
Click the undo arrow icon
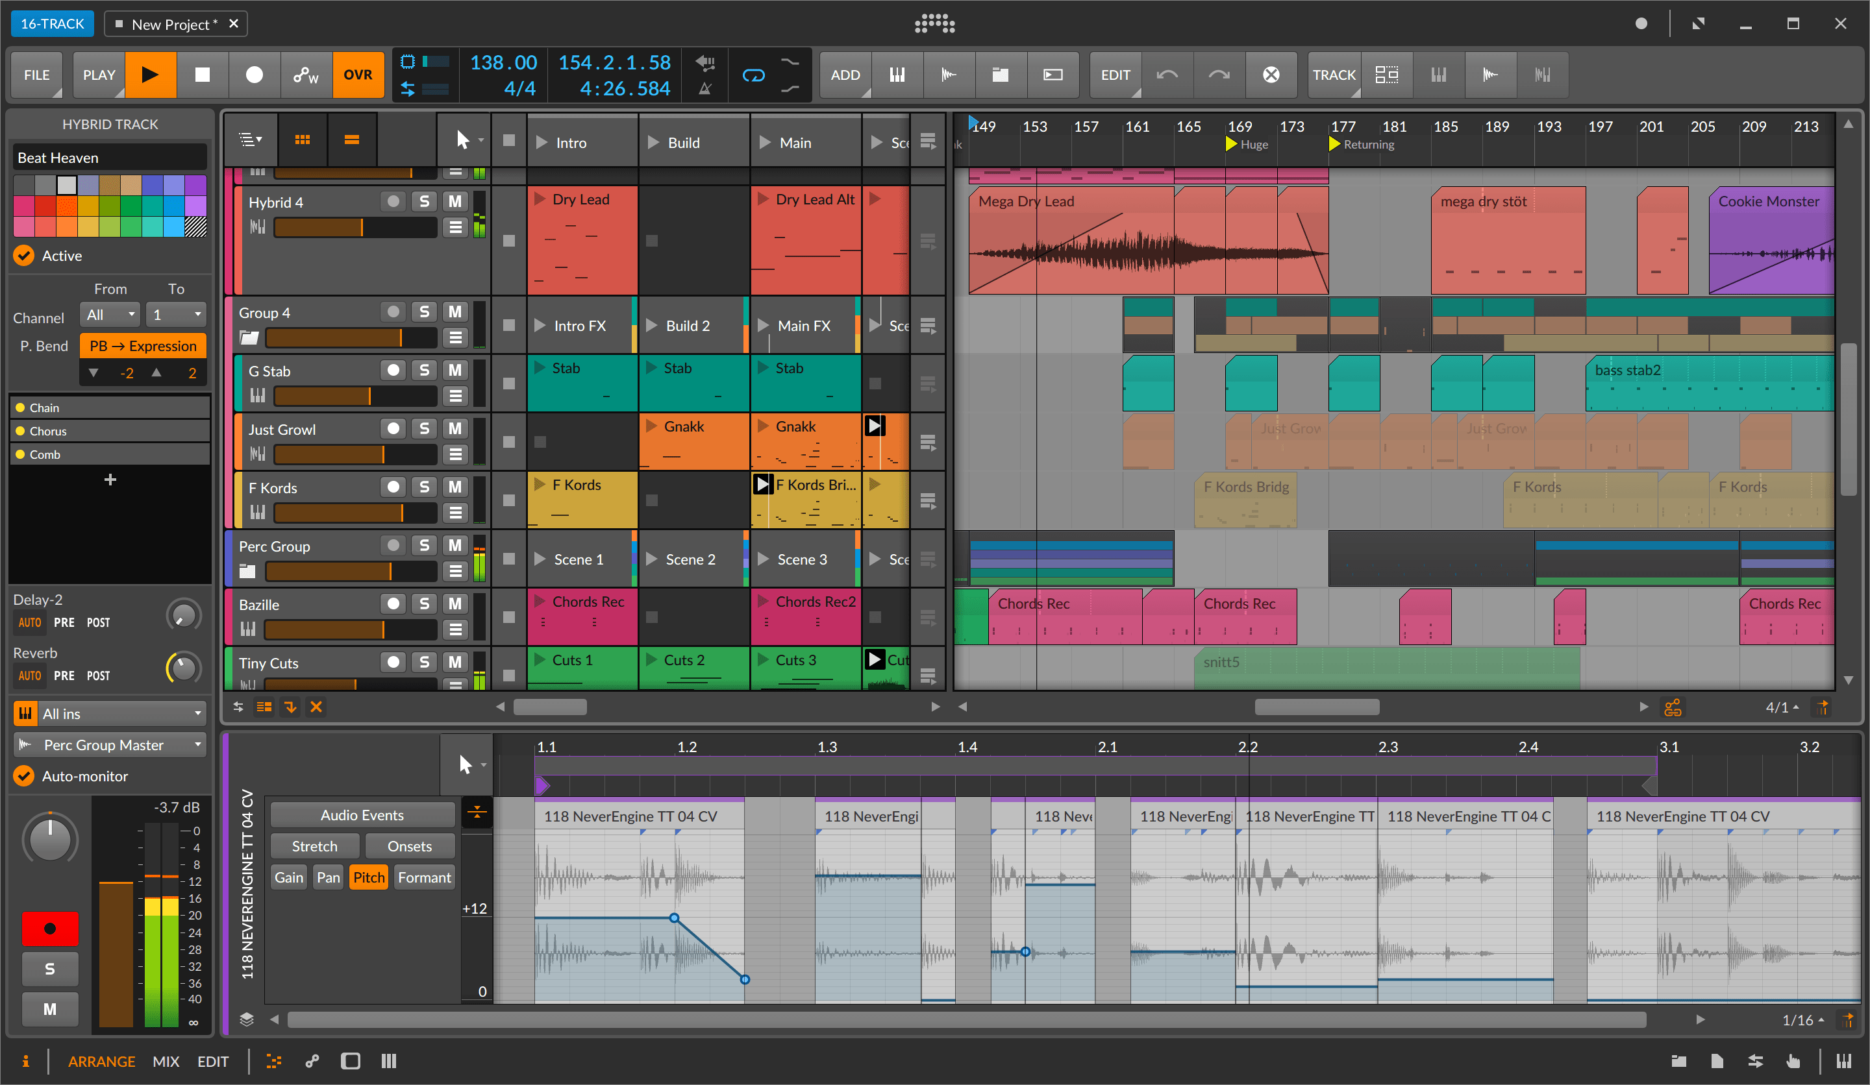1167,74
